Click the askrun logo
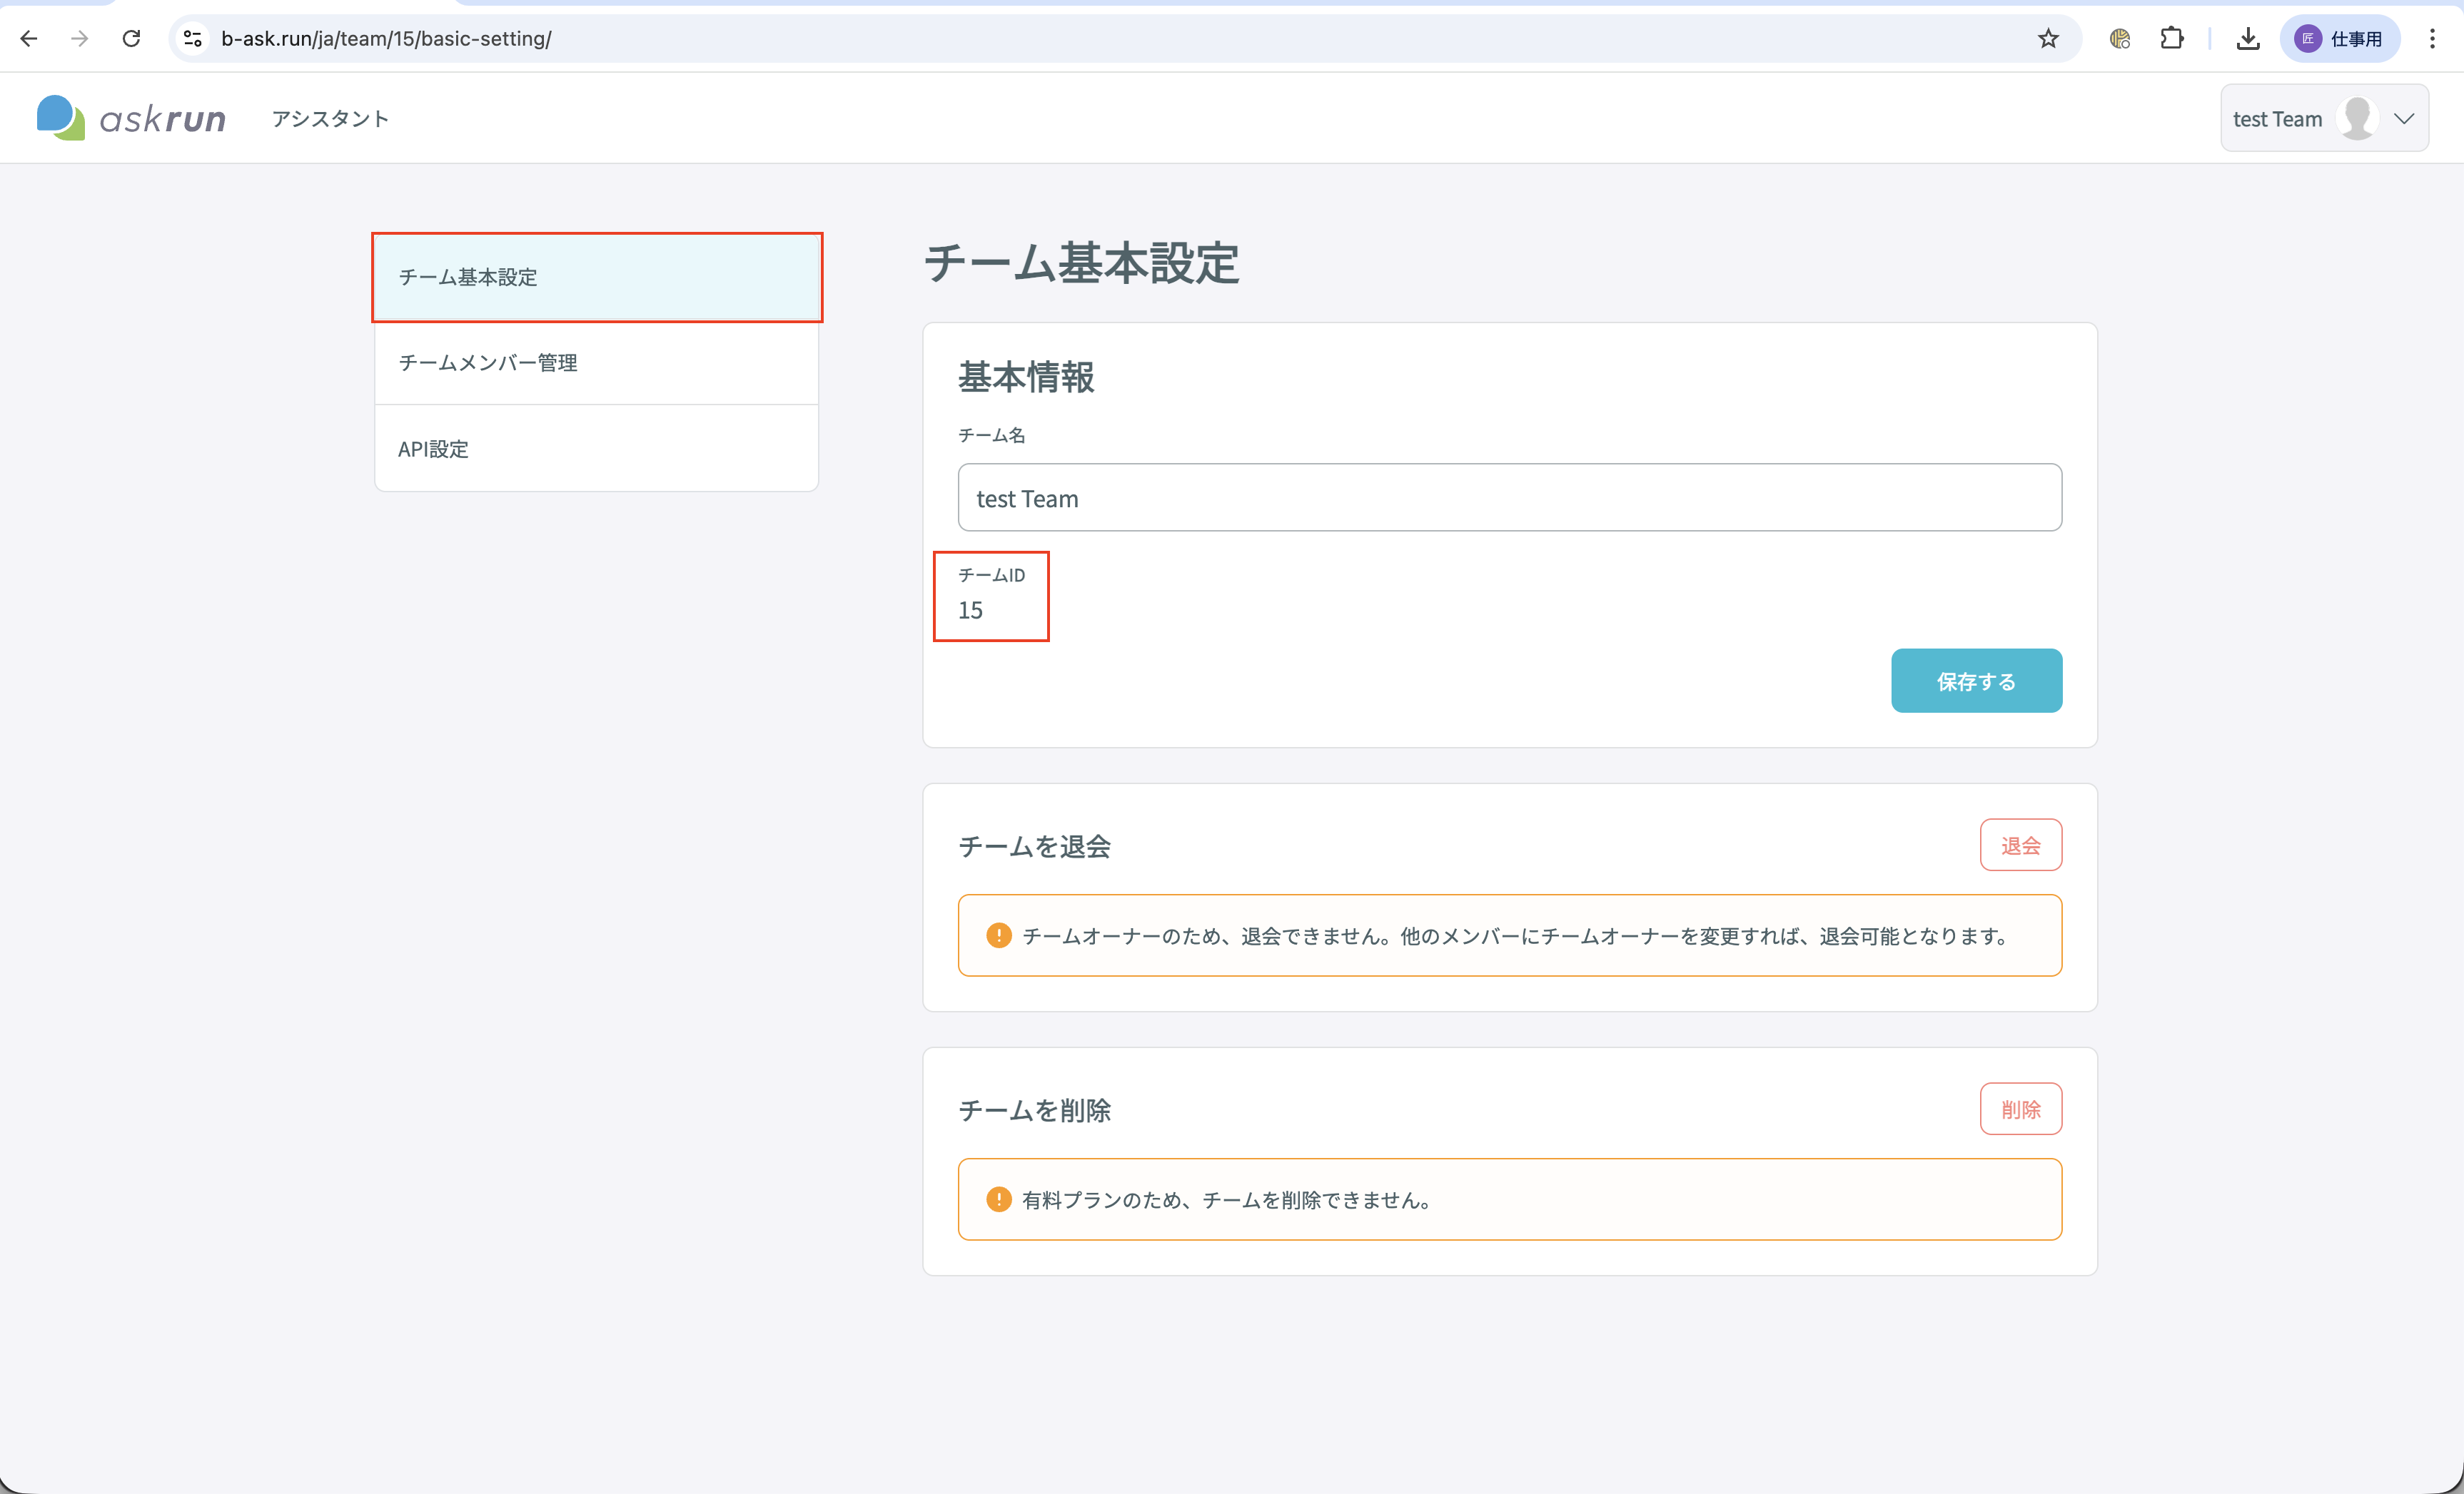The width and height of the screenshot is (2464, 1494). tap(131, 118)
